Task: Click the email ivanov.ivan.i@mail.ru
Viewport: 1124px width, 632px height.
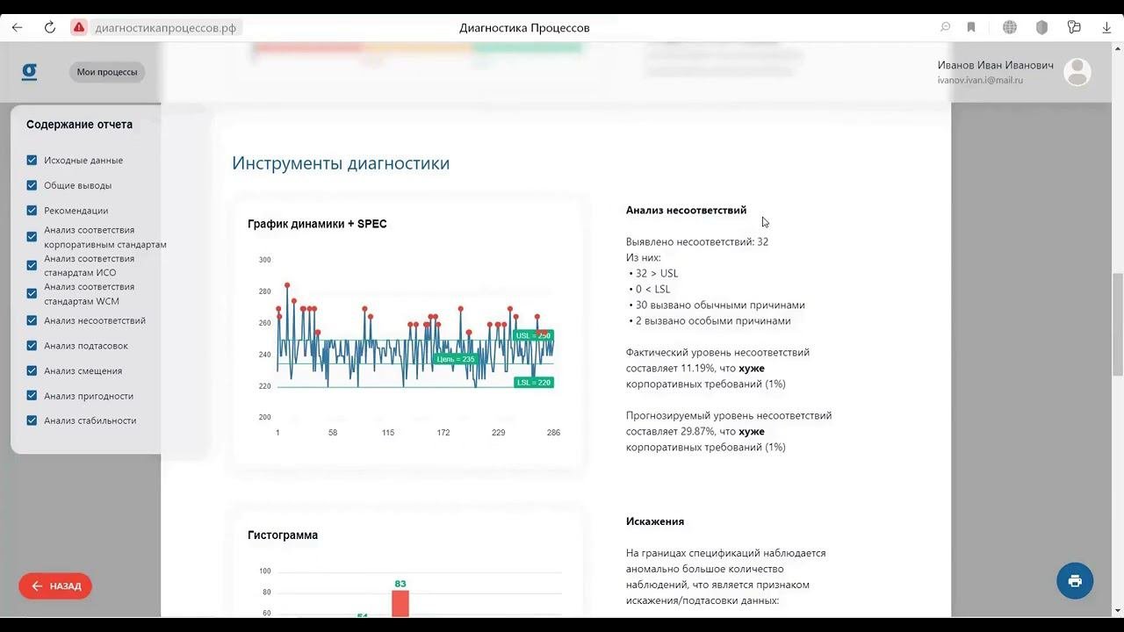Action: (x=980, y=81)
